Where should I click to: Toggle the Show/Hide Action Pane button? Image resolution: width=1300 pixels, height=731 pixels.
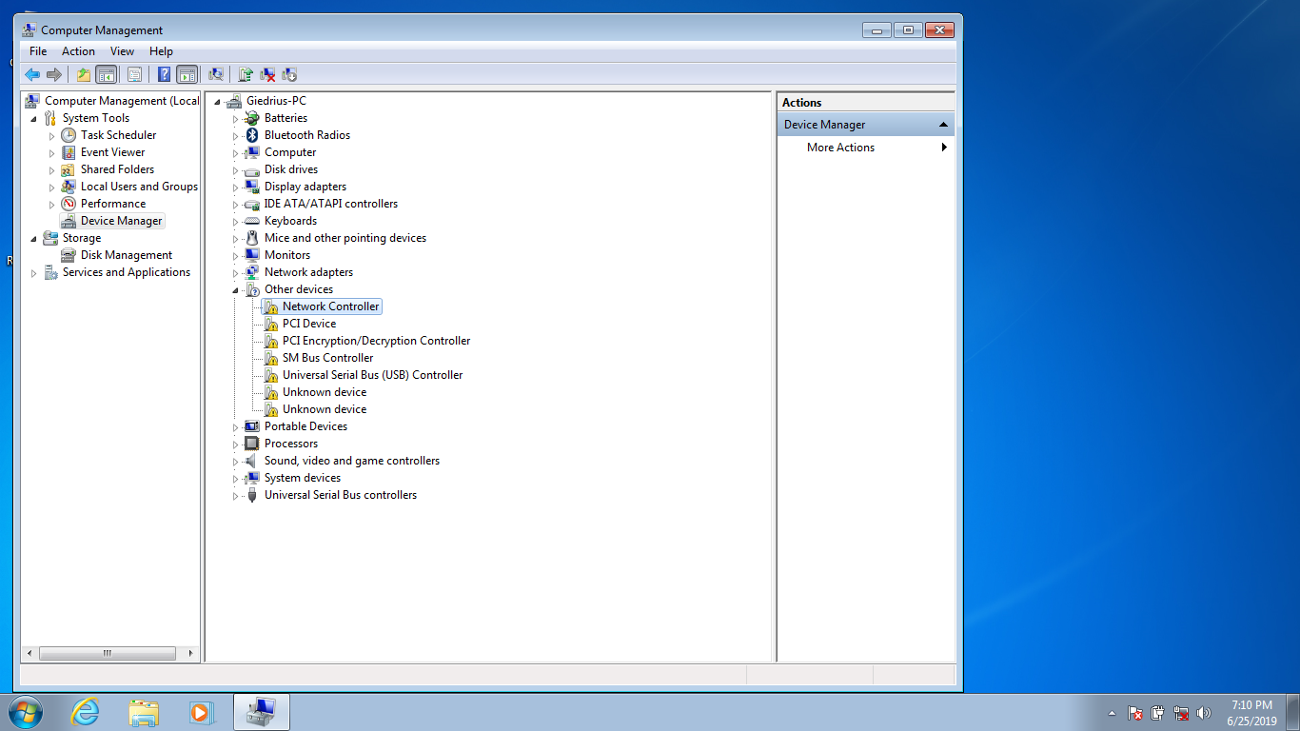click(x=187, y=74)
